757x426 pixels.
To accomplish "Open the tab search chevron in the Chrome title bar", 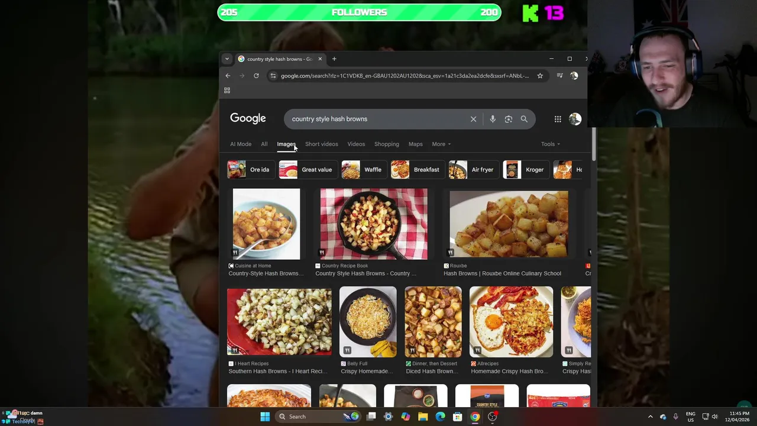I will pos(227,59).
